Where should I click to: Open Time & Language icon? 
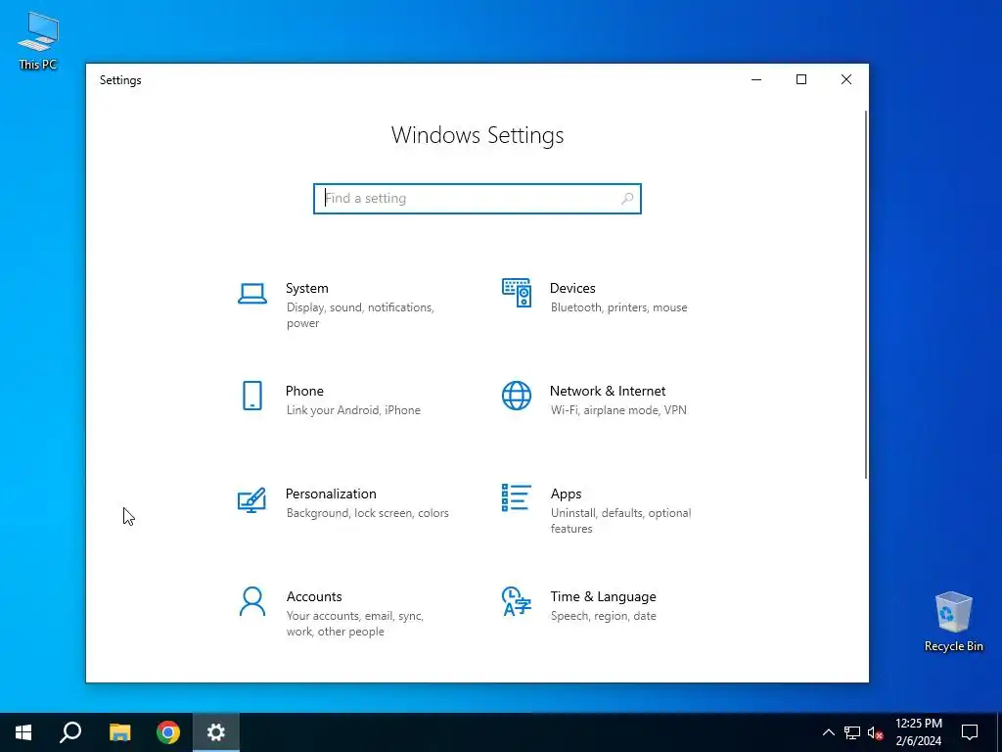[517, 601]
